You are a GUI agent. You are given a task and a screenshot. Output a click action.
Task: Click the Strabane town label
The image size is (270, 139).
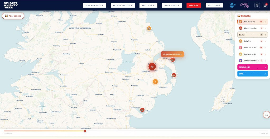73,43
